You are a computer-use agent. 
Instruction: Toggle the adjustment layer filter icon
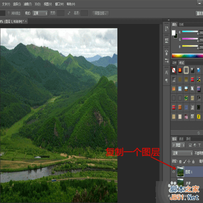pyautogui.click(x=195, y=145)
